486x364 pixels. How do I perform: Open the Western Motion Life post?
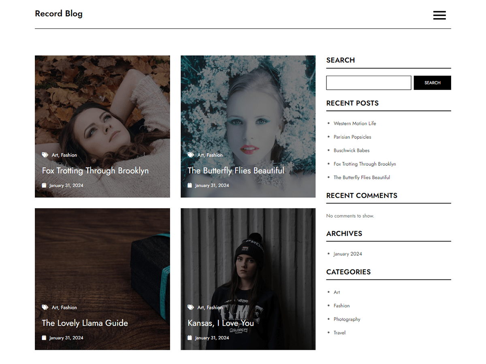click(x=355, y=123)
